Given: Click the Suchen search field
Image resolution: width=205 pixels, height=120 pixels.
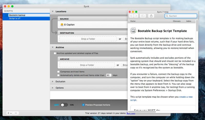Looking at the screenshot, I should tap(181, 16).
